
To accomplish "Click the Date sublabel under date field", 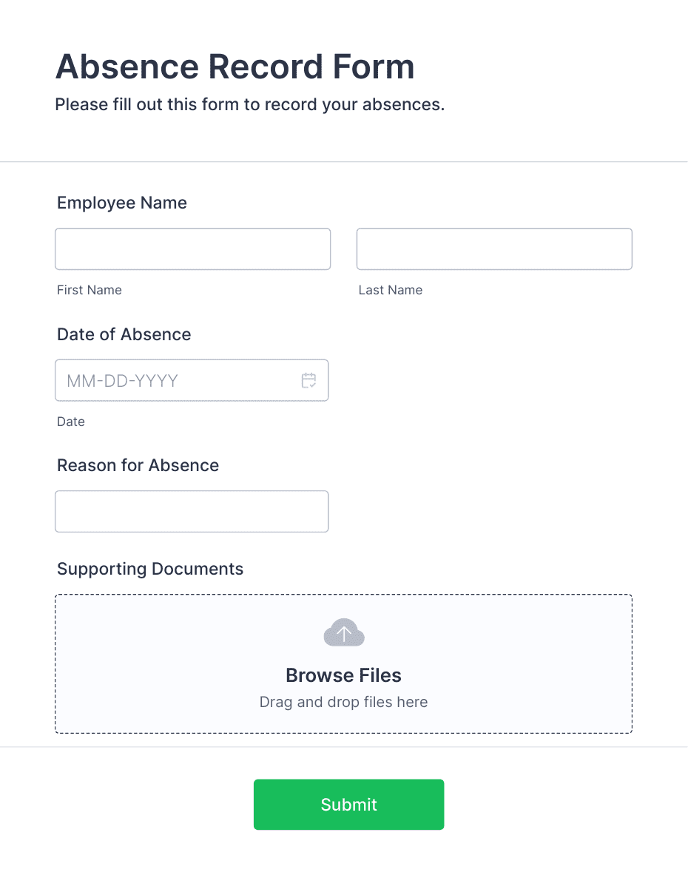I will click(x=70, y=422).
